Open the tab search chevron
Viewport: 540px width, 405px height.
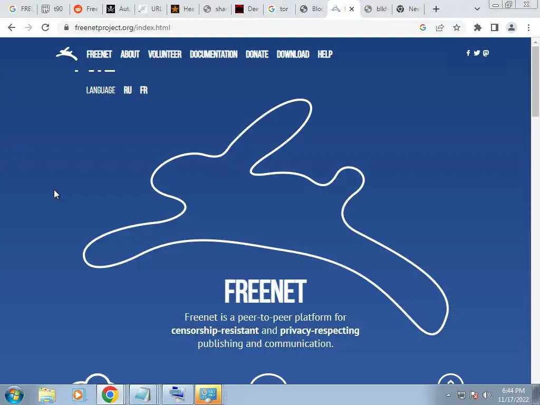(477, 9)
